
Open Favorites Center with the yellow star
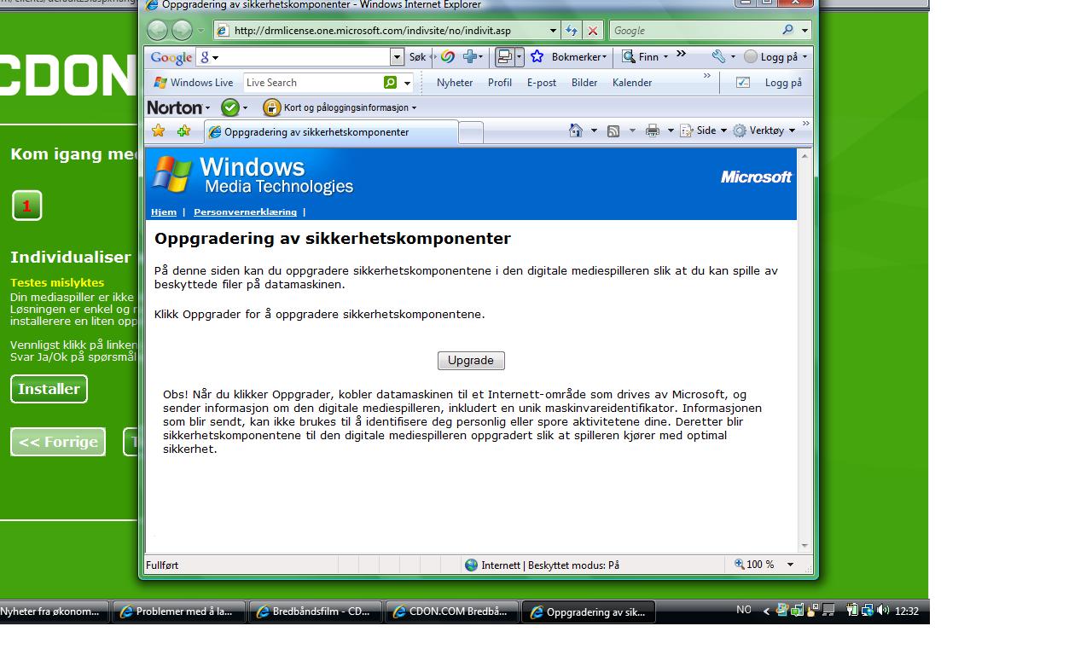(158, 131)
